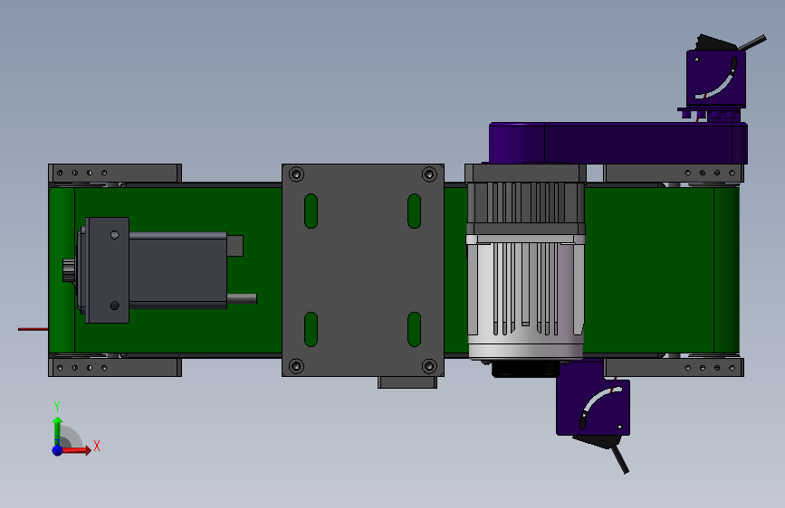This screenshot has width=785, height=508.
Task: Pick the lower-left slot in the mounting plate
Action: pos(311,329)
